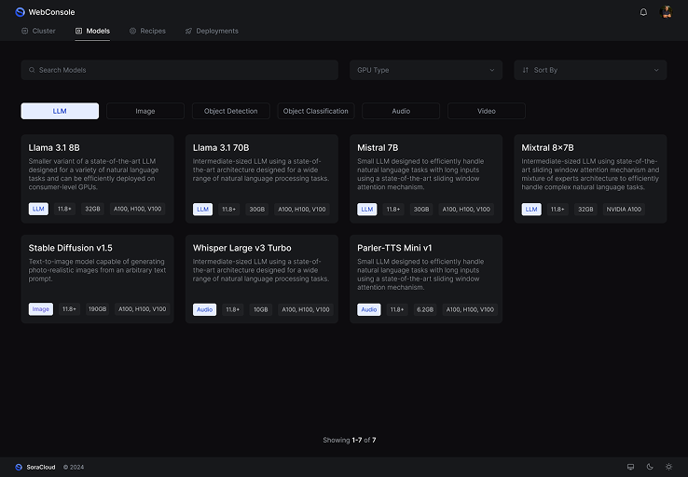The height and width of the screenshot is (477, 688).
Task: Click Image tag on Stable Diffusion card
Action: coord(41,309)
